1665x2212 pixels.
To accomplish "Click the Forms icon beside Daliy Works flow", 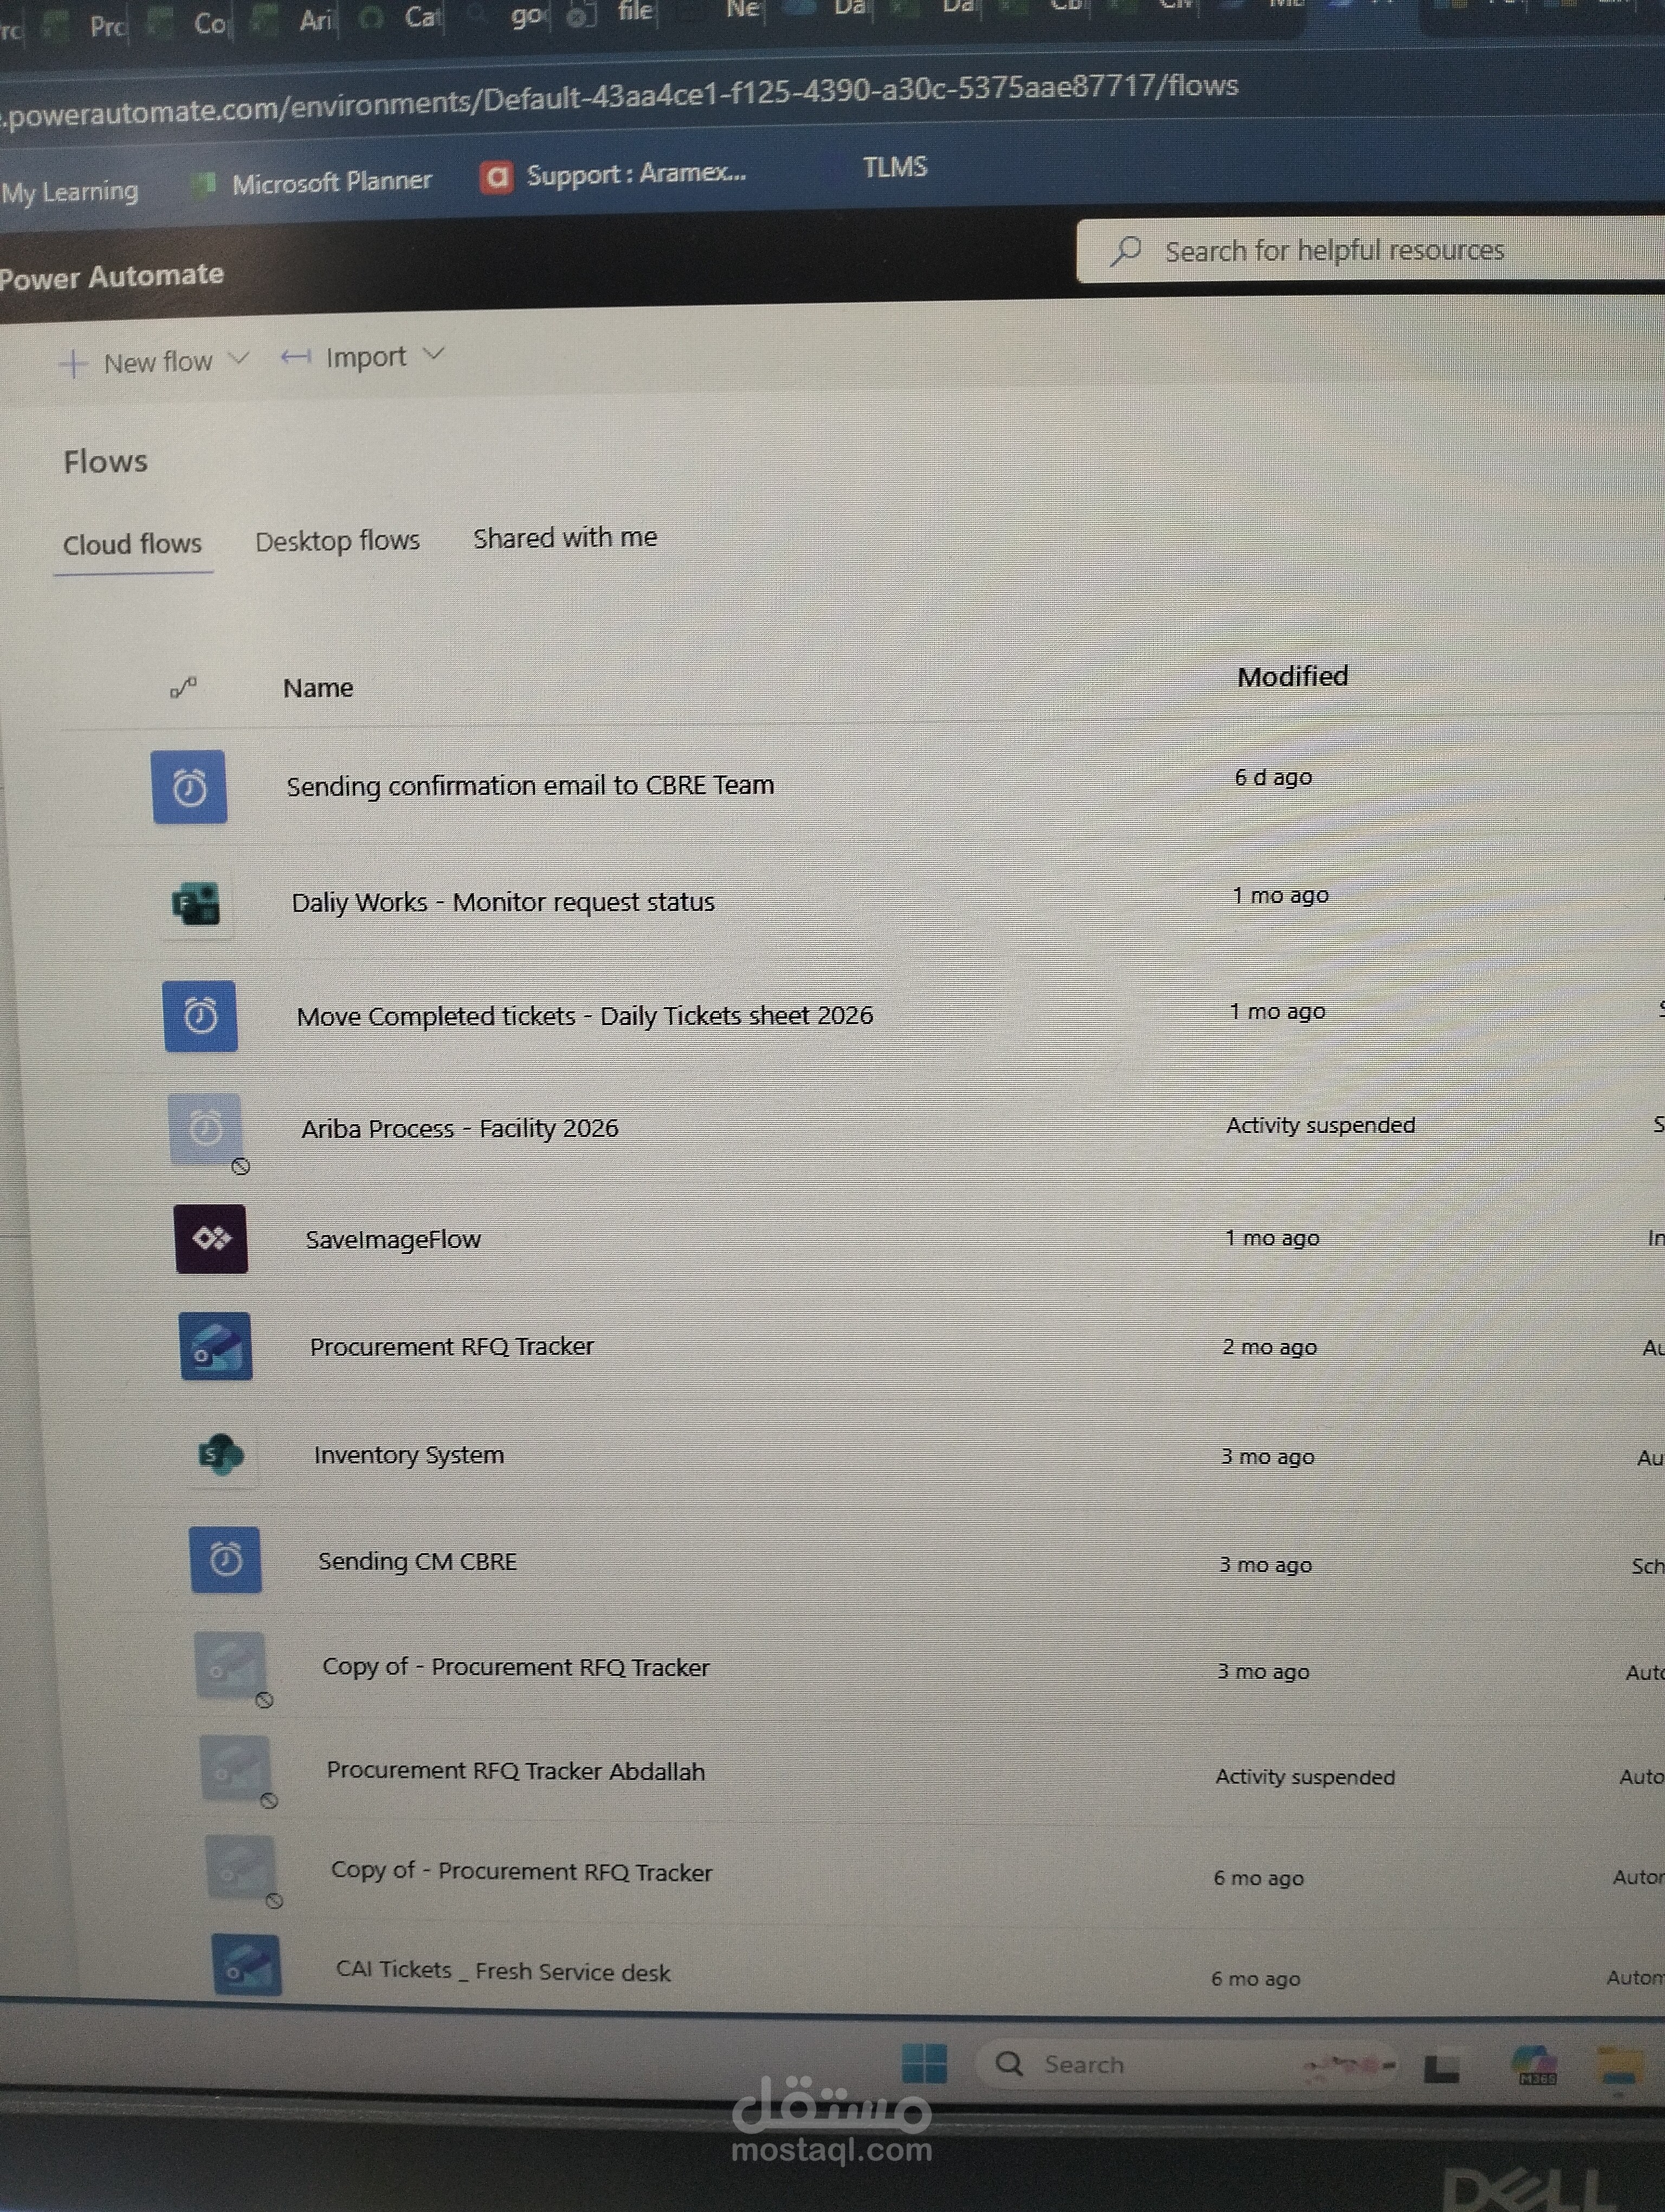I will point(196,904).
